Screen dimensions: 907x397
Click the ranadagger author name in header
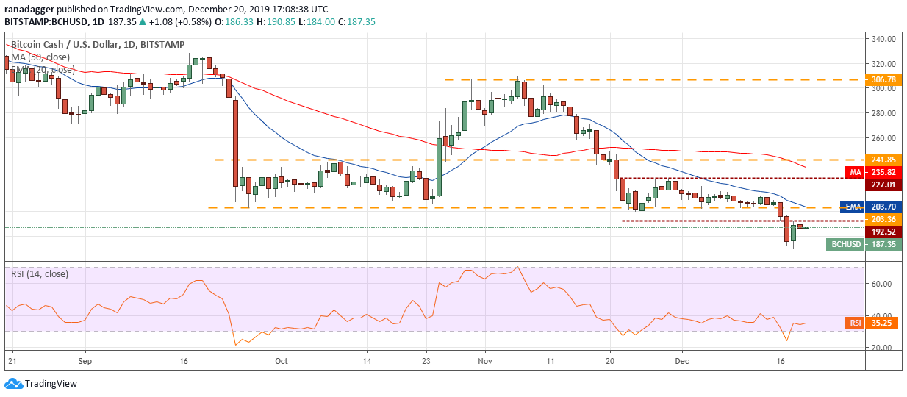[x=28, y=10]
